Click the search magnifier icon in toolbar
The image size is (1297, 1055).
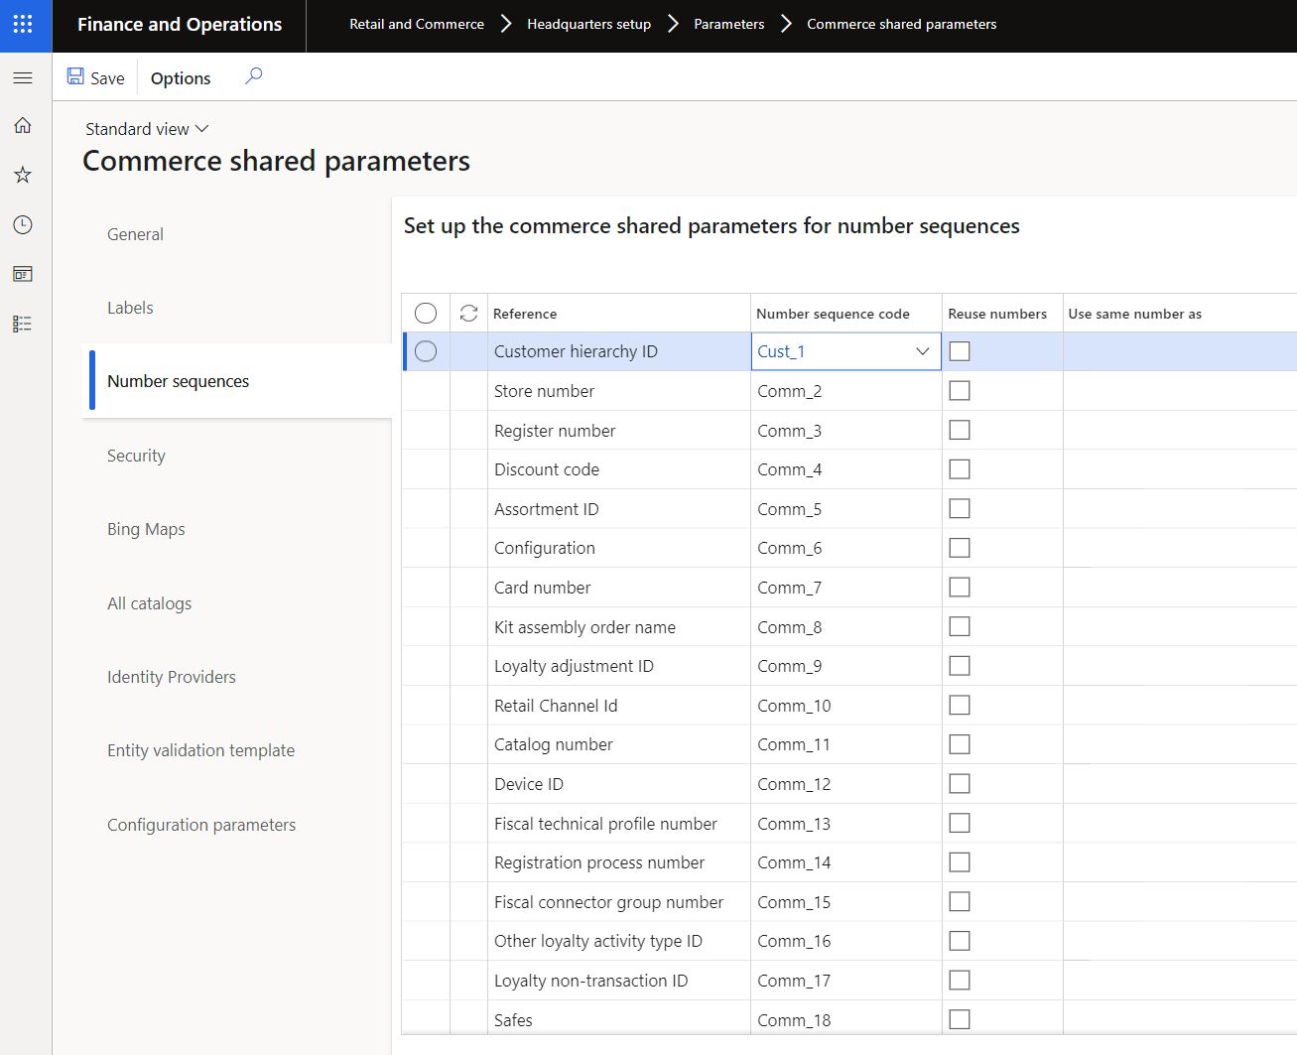coord(253,76)
